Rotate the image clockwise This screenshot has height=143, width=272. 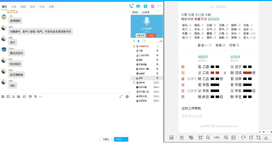[x=243, y=138]
